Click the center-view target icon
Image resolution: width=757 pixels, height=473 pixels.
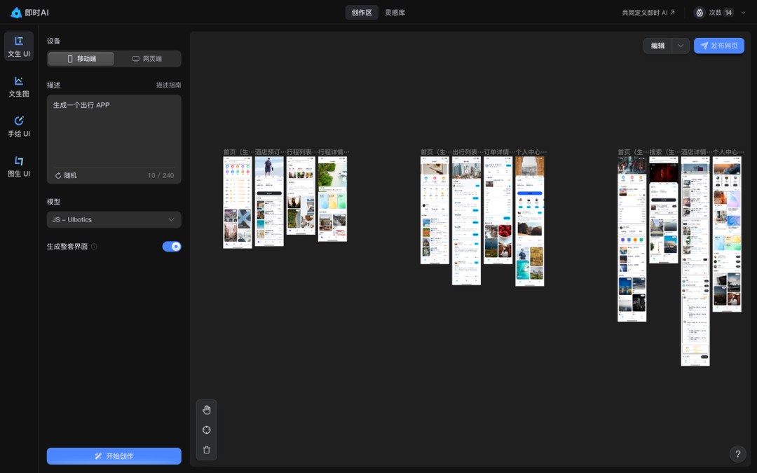pos(207,430)
